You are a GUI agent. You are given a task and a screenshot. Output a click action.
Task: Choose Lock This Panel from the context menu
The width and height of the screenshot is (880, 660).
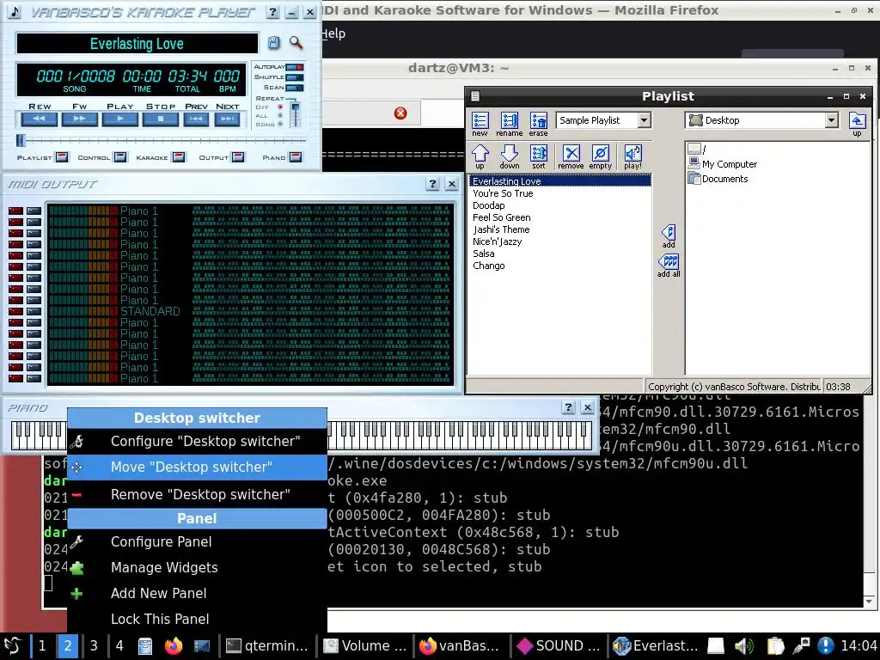click(x=197, y=619)
